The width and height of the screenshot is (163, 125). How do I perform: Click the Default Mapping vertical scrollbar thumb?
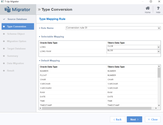pos(159,73)
